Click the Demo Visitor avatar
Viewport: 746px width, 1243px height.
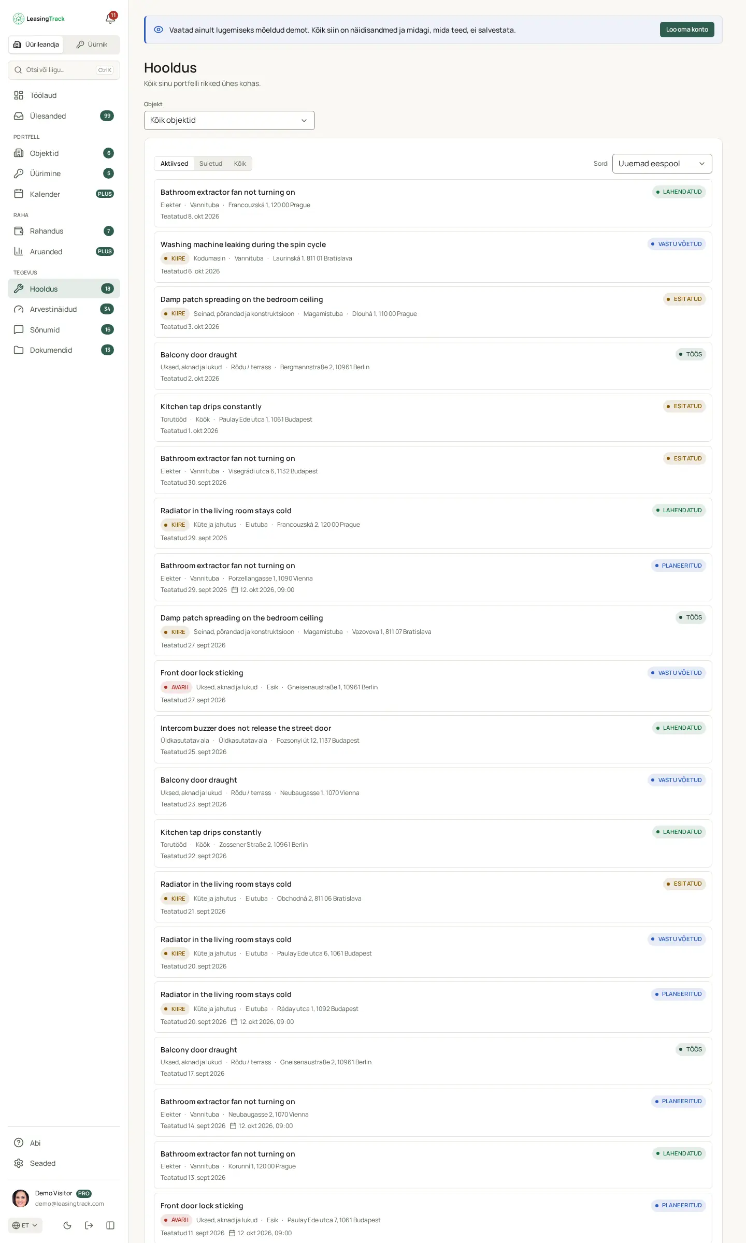tap(21, 1198)
